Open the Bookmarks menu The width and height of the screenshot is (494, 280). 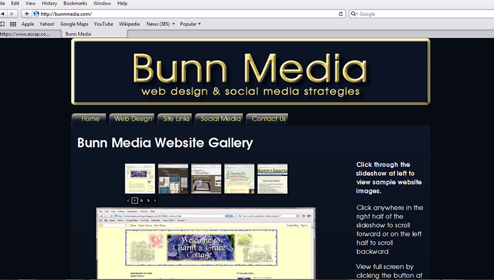pos(75,3)
